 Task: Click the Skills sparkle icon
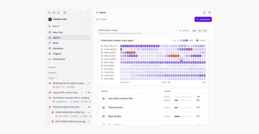click(50, 43)
